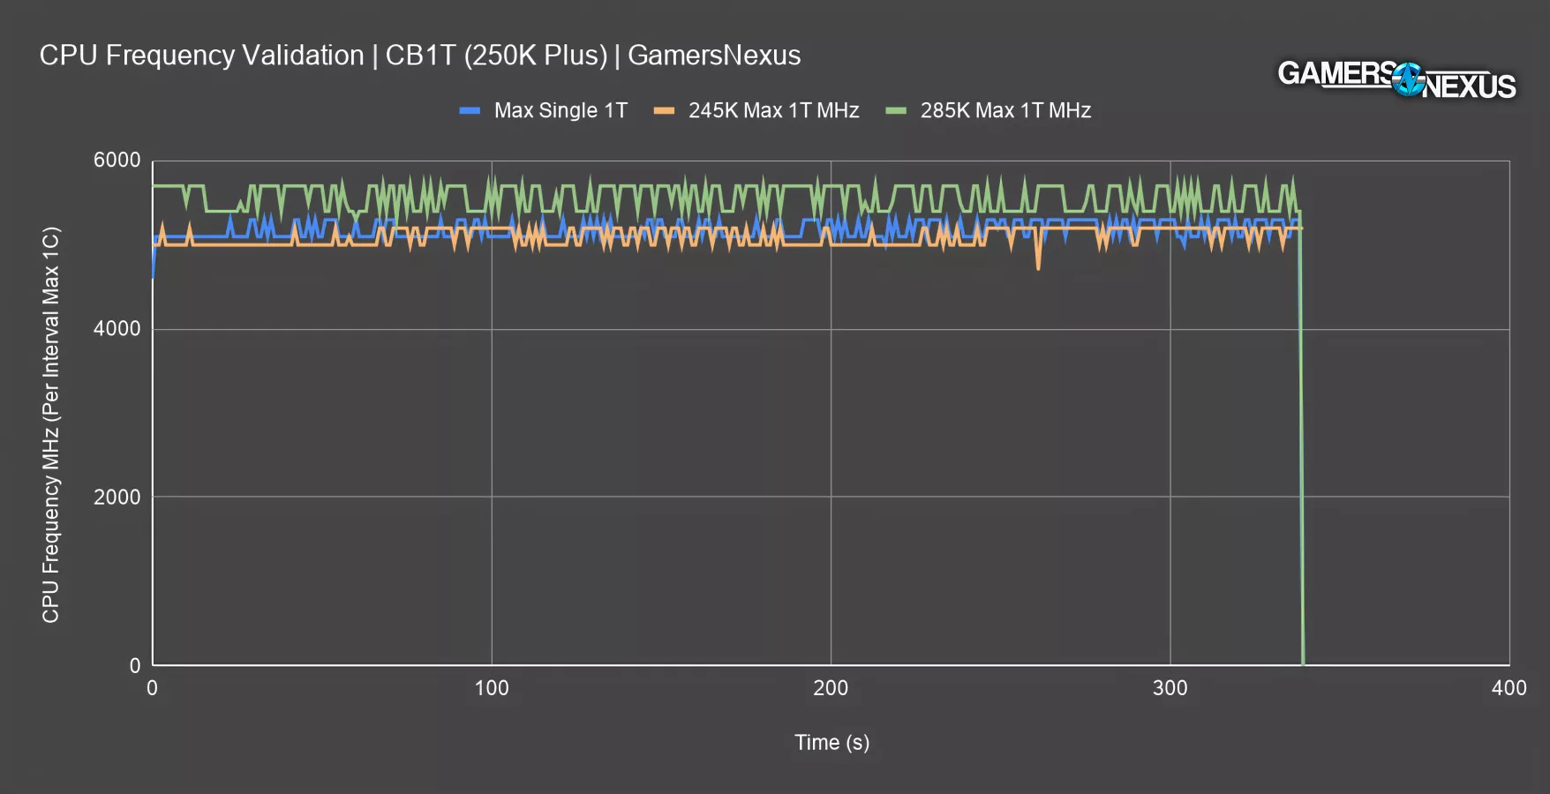Click the chart title text
This screenshot has height=794, width=1550.
tap(420, 56)
